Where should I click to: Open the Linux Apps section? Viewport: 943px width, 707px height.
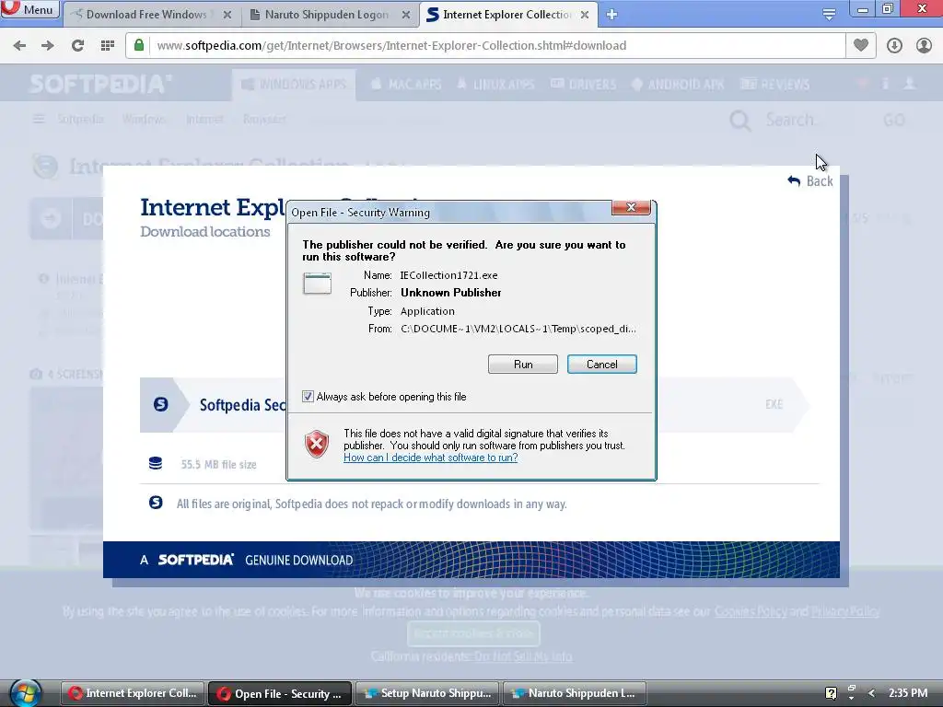coord(495,85)
